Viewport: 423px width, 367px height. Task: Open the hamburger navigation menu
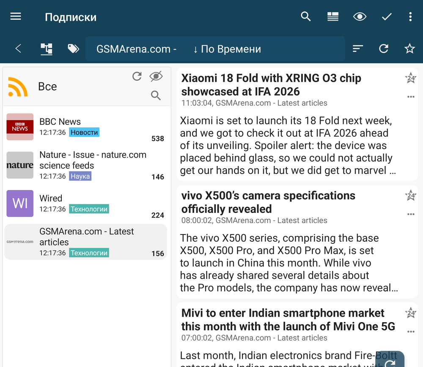click(16, 17)
